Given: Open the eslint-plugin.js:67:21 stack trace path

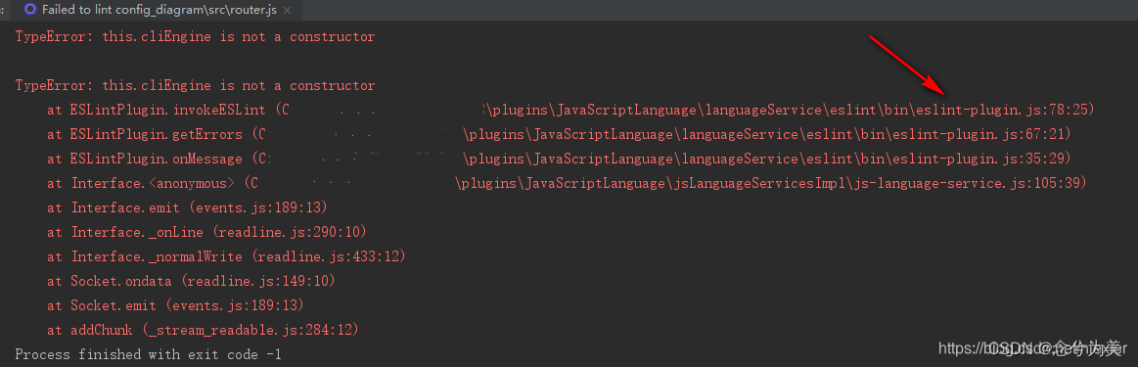Looking at the screenshot, I should (768, 135).
